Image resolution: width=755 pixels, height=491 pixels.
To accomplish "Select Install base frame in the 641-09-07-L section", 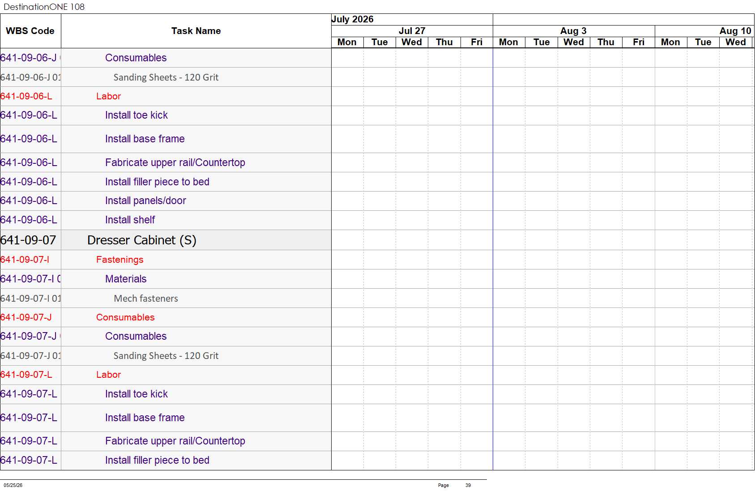I will [145, 418].
